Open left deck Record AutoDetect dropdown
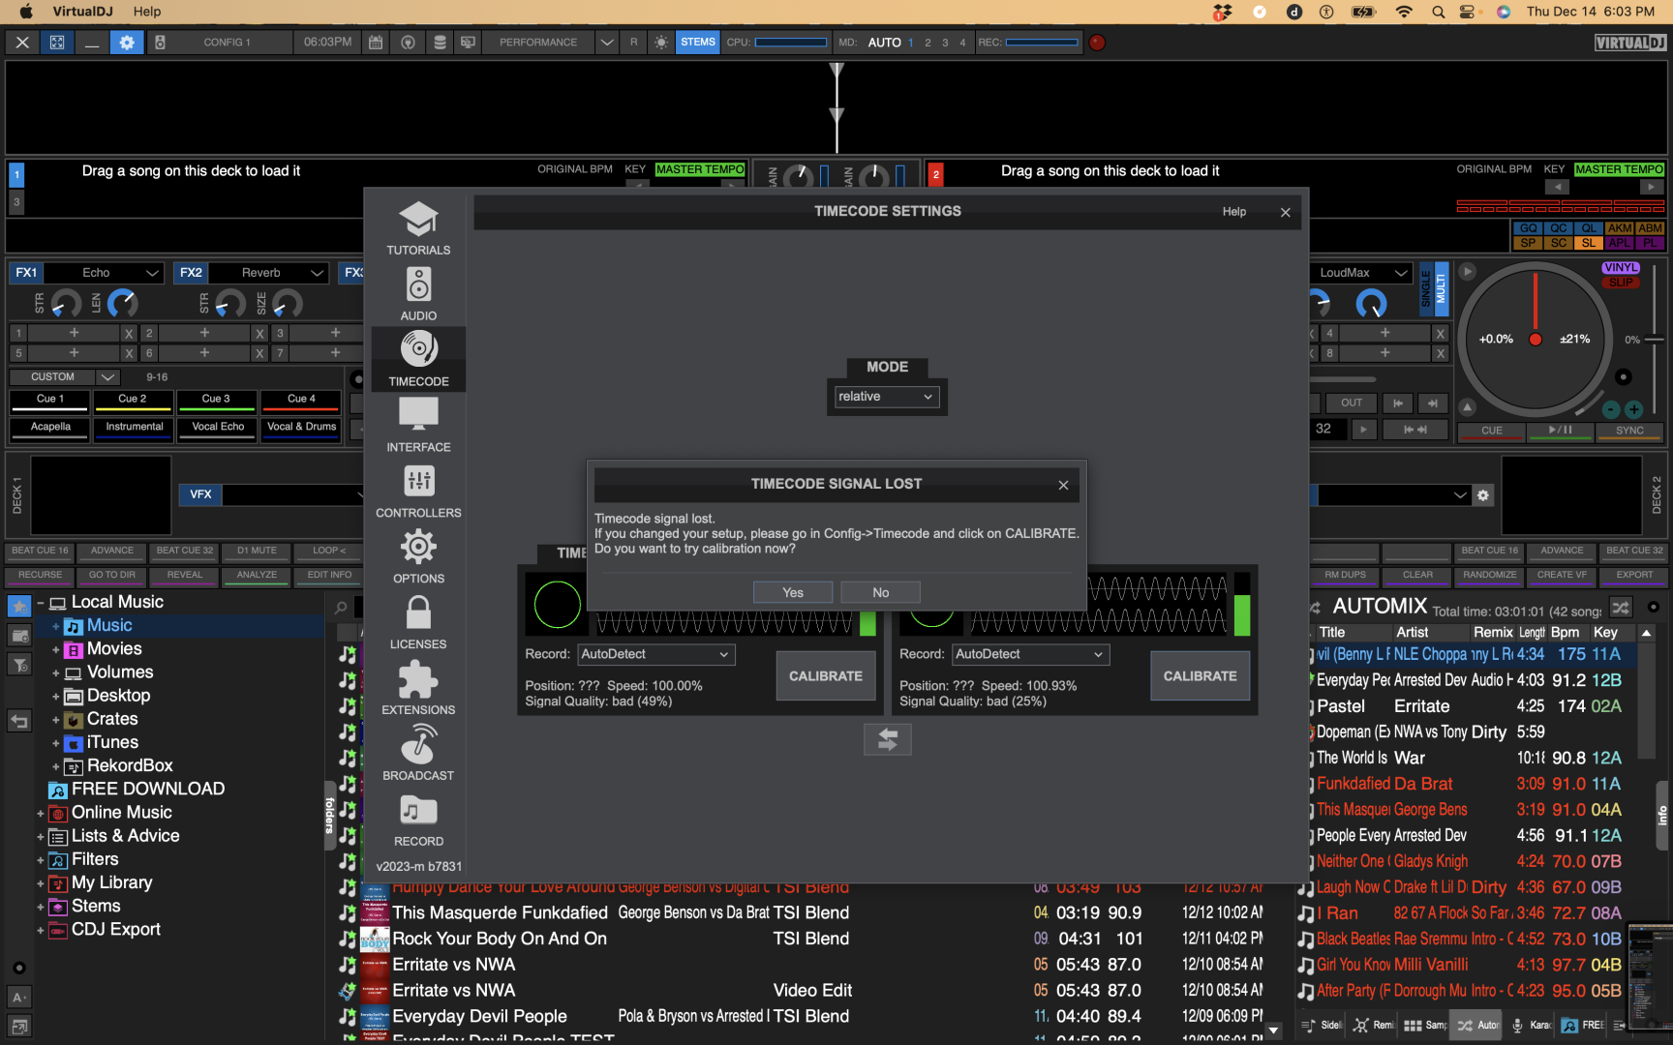 655,654
